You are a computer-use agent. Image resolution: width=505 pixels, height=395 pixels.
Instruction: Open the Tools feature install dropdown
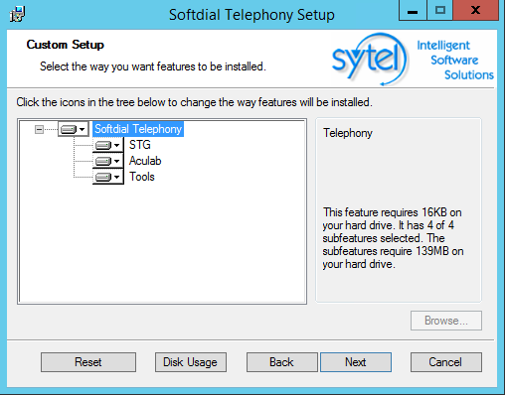pyautogui.click(x=108, y=177)
